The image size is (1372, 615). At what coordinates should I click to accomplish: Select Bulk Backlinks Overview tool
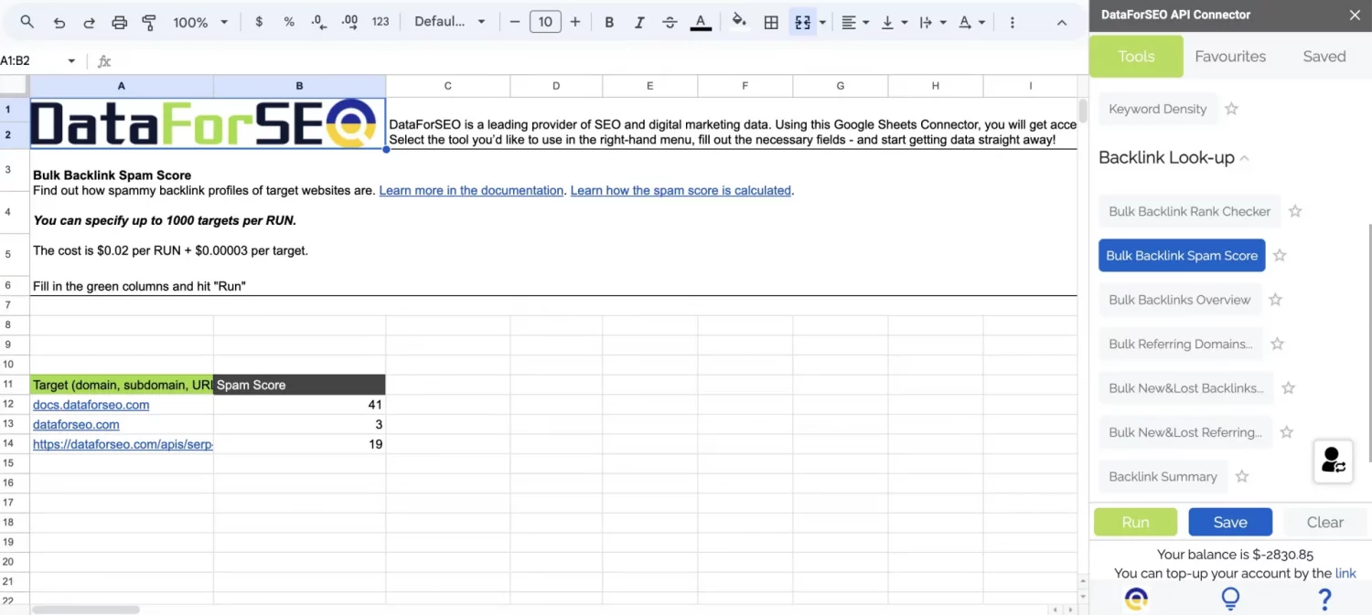[x=1180, y=300]
